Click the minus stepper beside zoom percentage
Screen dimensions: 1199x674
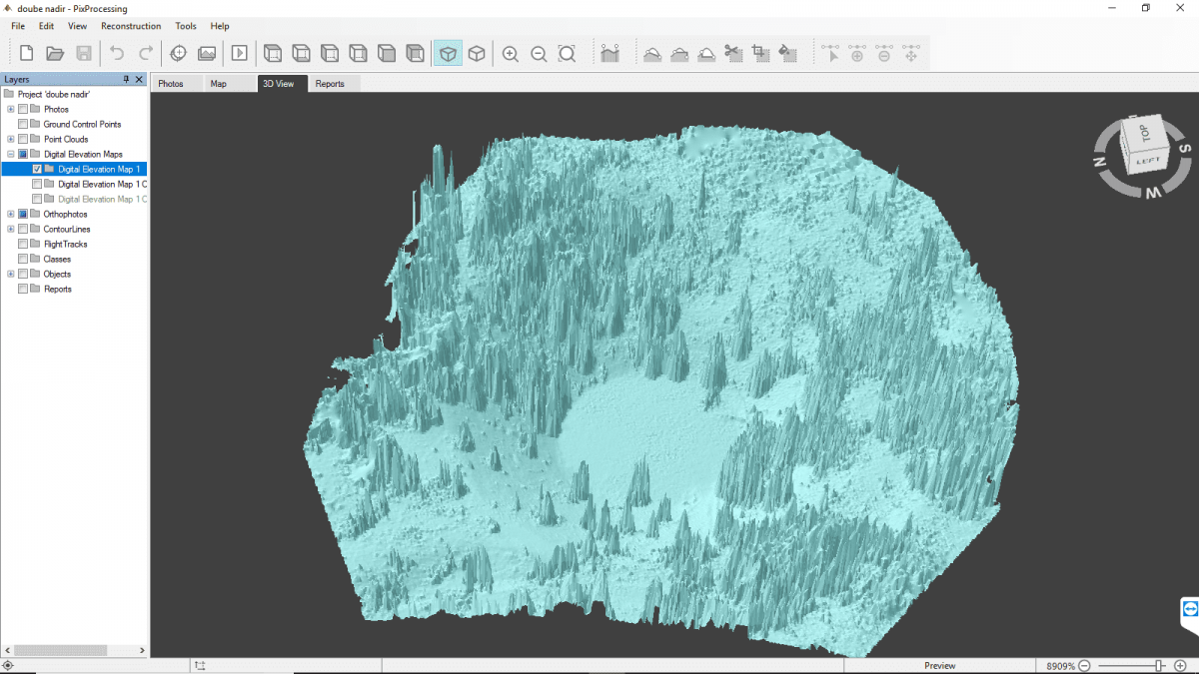1086,665
